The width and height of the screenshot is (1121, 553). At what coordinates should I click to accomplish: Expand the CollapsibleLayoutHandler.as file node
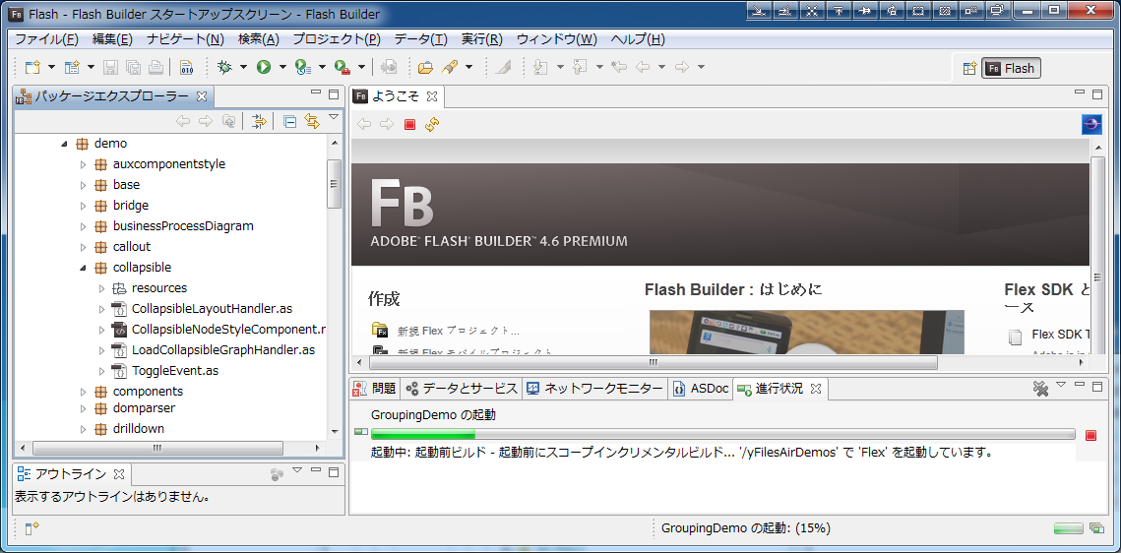(x=101, y=309)
